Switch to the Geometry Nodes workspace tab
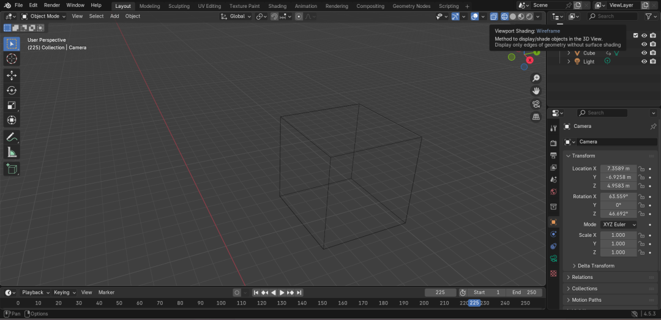Image resolution: width=661 pixels, height=320 pixels. point(411,6)
